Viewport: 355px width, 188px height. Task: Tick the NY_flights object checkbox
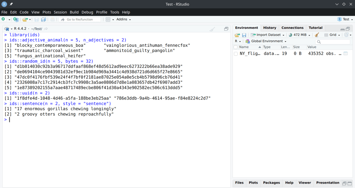pyautogui.click(x=236, y=54)
